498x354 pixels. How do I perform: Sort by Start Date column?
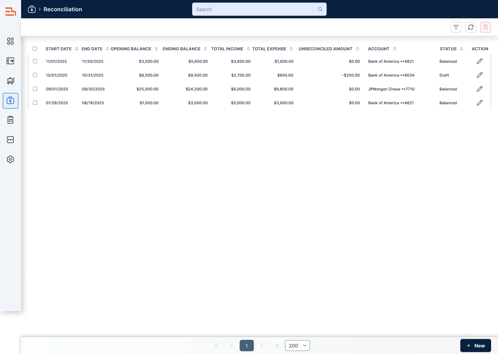click(x=77, y=49)
